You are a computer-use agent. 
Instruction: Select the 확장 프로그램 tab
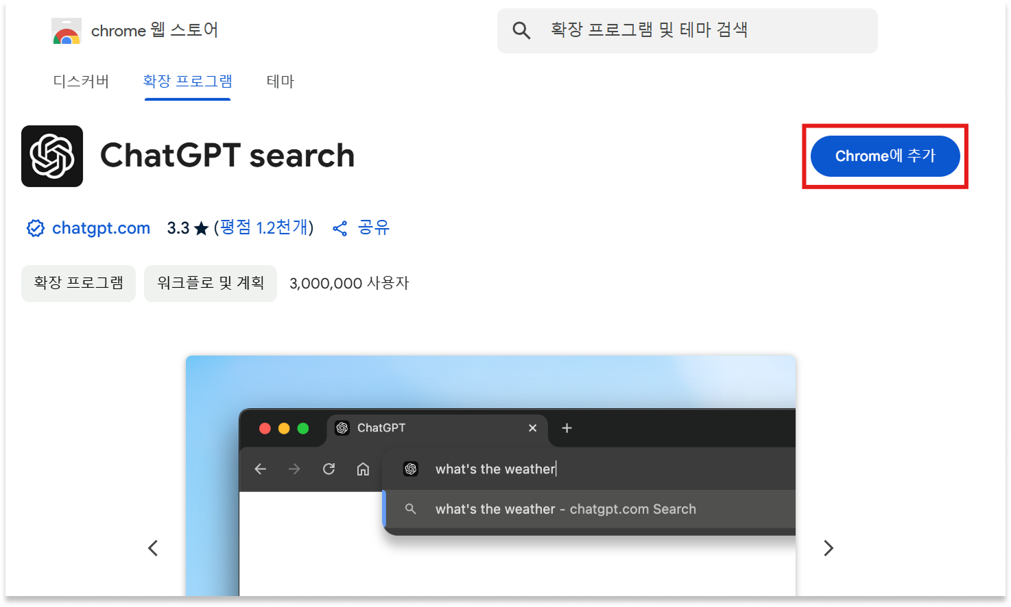[187, 82]
